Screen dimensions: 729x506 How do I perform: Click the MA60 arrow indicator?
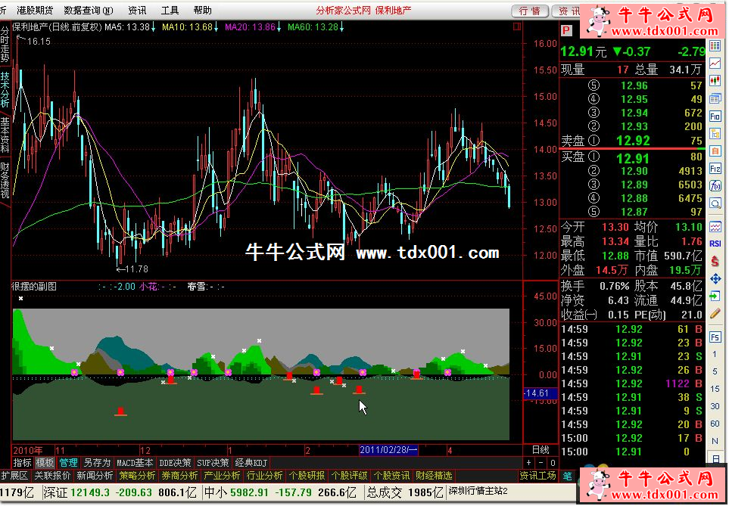pos(341,27)
